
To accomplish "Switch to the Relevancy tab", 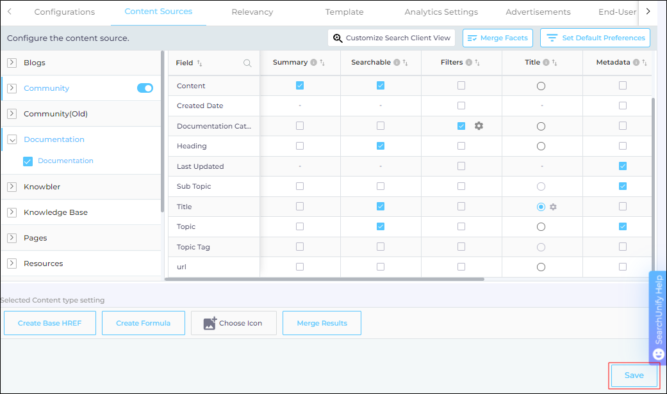I will (x=252, y=12).
